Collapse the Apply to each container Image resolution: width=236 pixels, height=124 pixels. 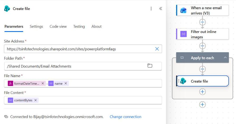click(x=225, y=58)
